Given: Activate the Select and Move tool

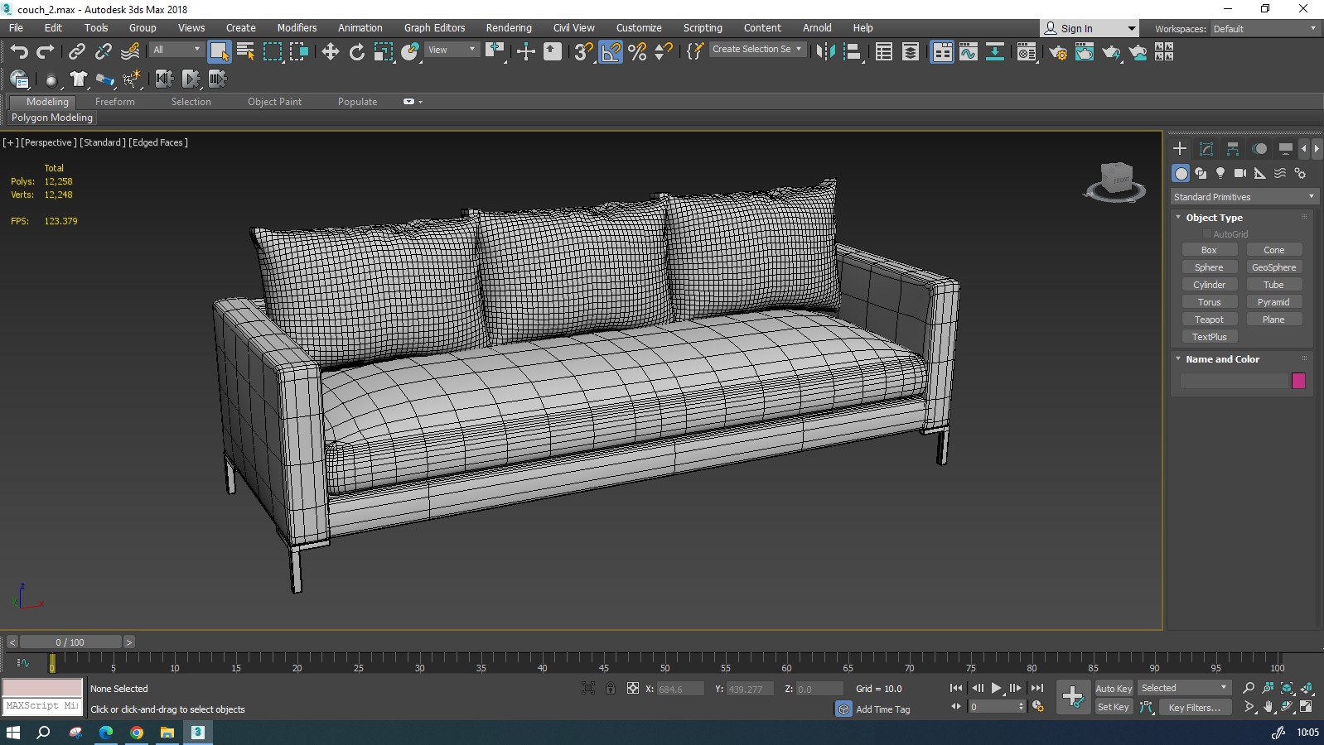Looking at the screenshot, I should [x=331, y=51].
